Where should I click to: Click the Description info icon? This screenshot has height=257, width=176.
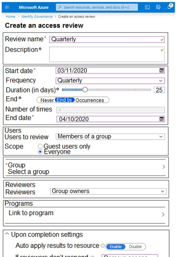click(x=40, y=49)
